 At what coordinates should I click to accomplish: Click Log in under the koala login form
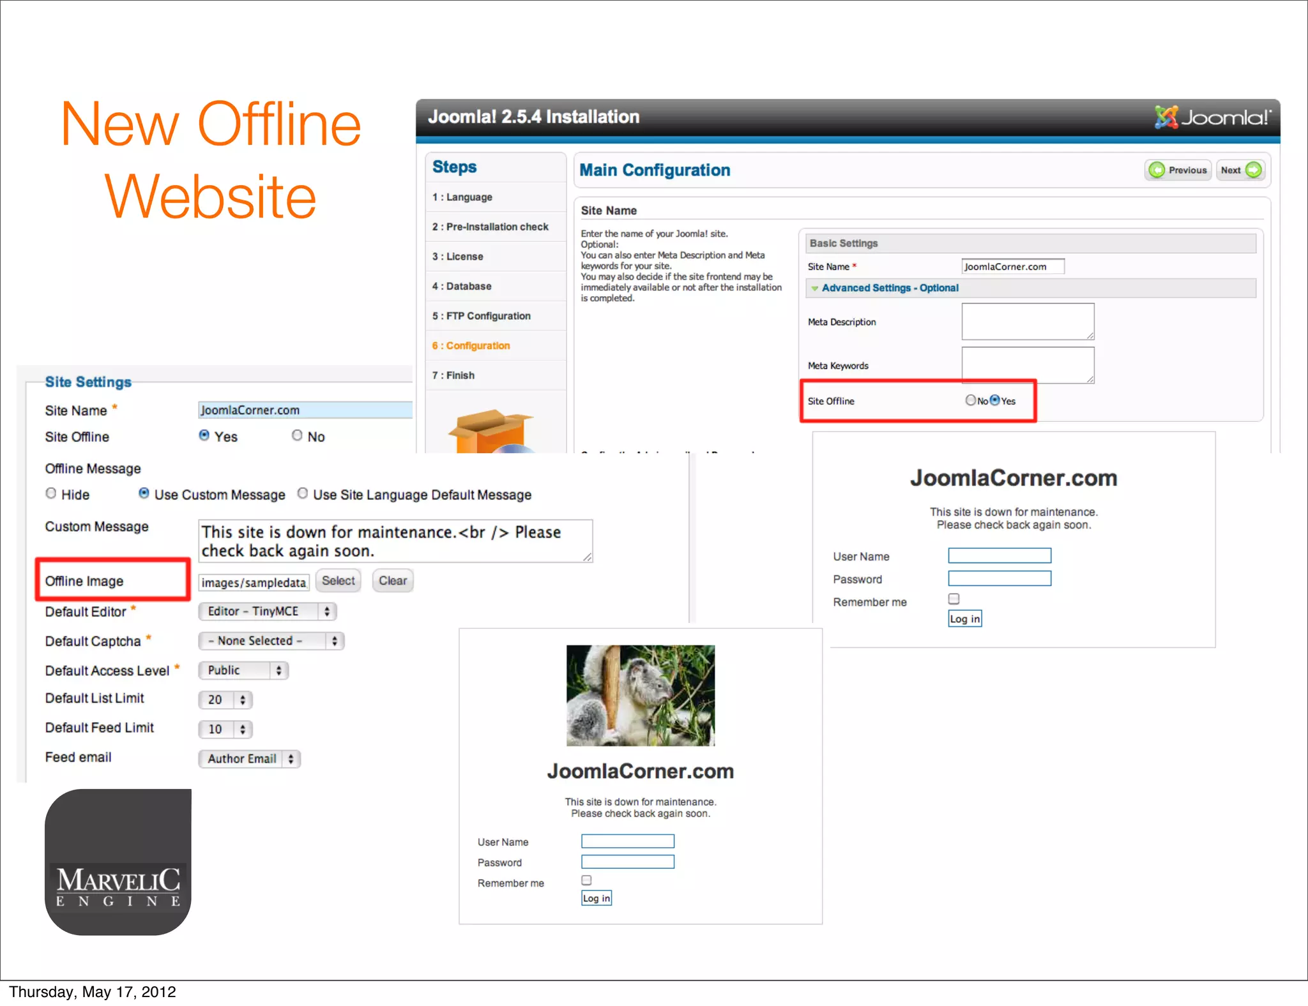point(597,898)
